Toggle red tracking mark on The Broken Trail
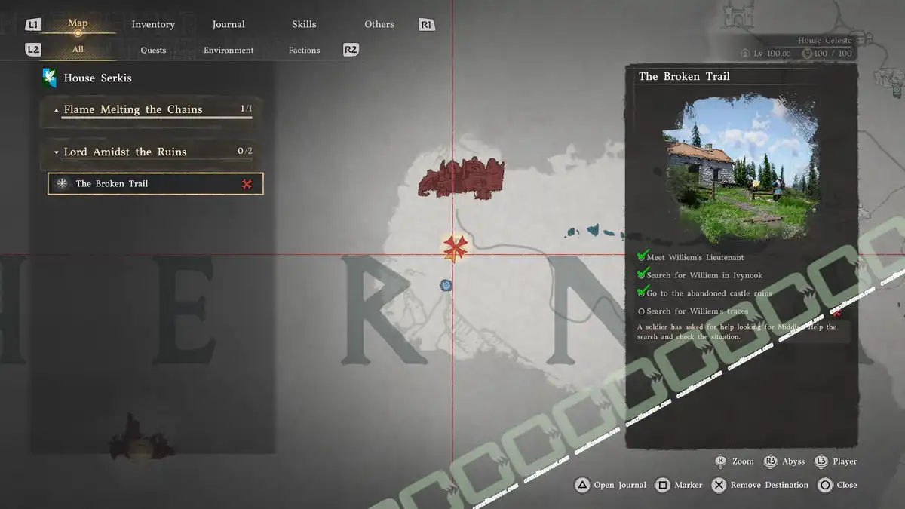The height and width of the screenshot is (509, 905). click(x=247, y=184)
